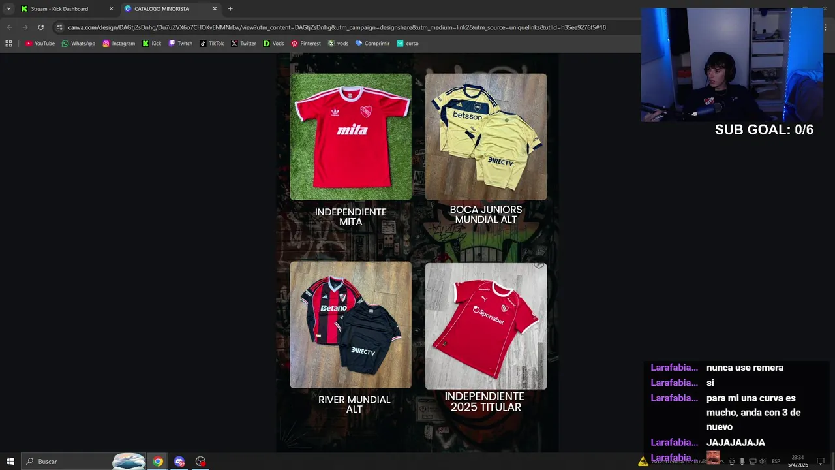Open the TikTok bookmark
835x470 pixels.
click(x=212, y=44)
